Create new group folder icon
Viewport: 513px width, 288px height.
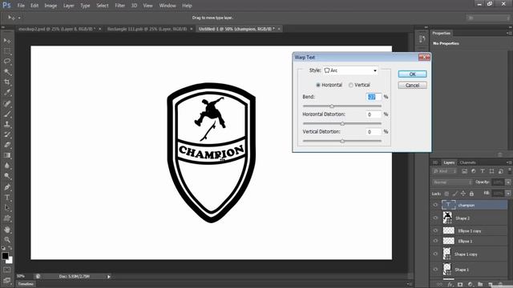[480, 285]
